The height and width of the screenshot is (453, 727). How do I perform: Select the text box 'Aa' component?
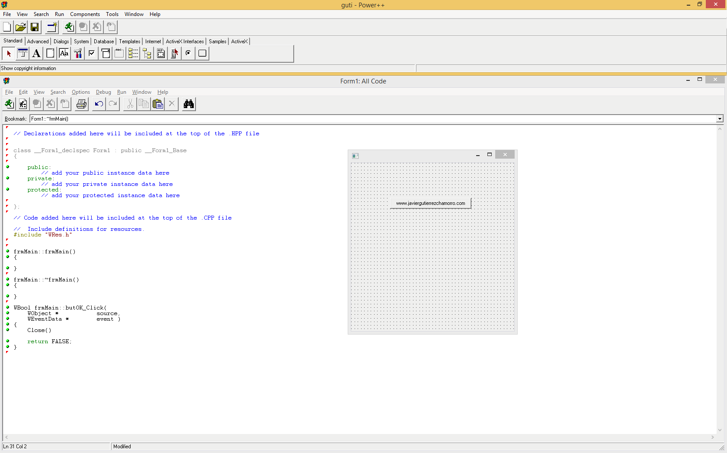[64, 54]
